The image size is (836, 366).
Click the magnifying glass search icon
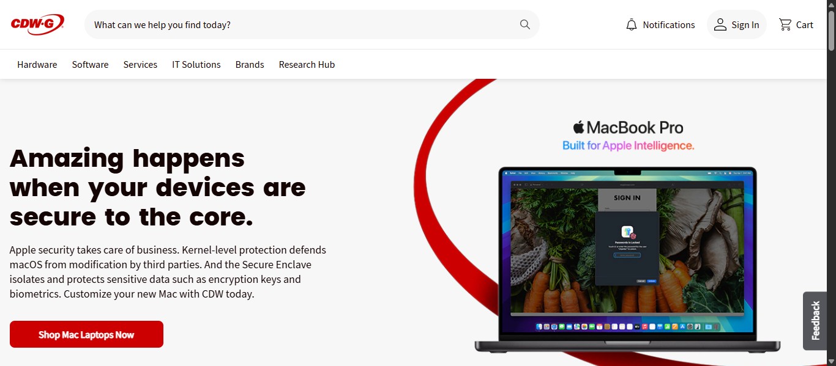coord(525,24)
